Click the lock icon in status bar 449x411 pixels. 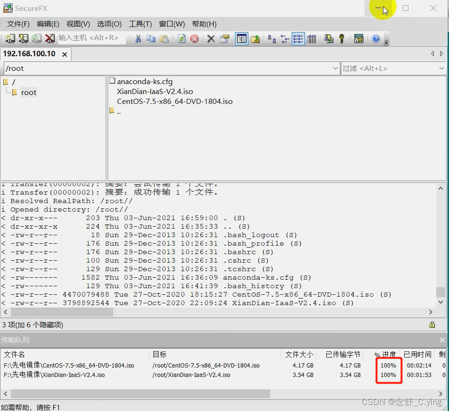pos(432,325)
